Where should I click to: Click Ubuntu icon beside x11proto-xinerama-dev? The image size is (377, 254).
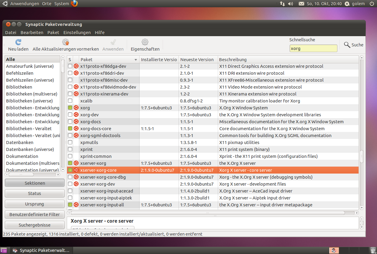tap(76, 94)
